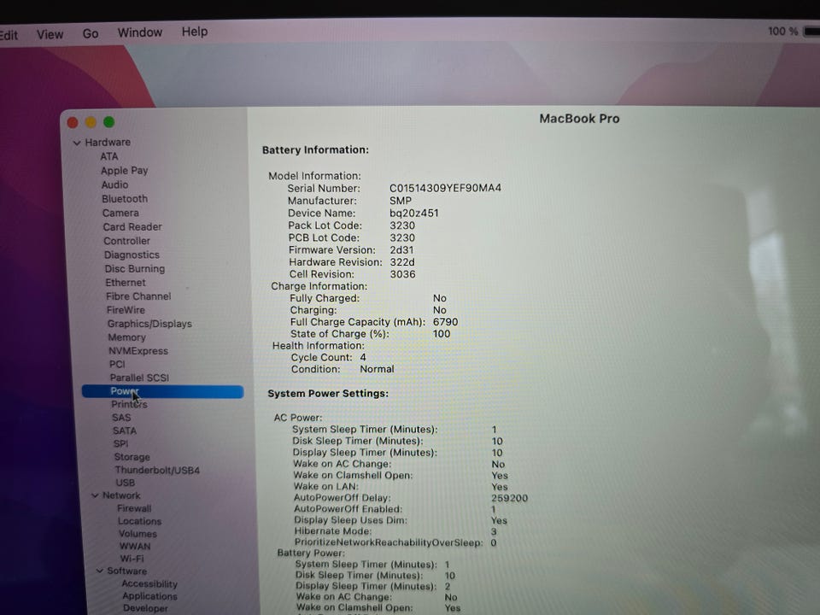820x615 pixels.
Task: Select SAS in the sidebar
Action: [121, 418]
